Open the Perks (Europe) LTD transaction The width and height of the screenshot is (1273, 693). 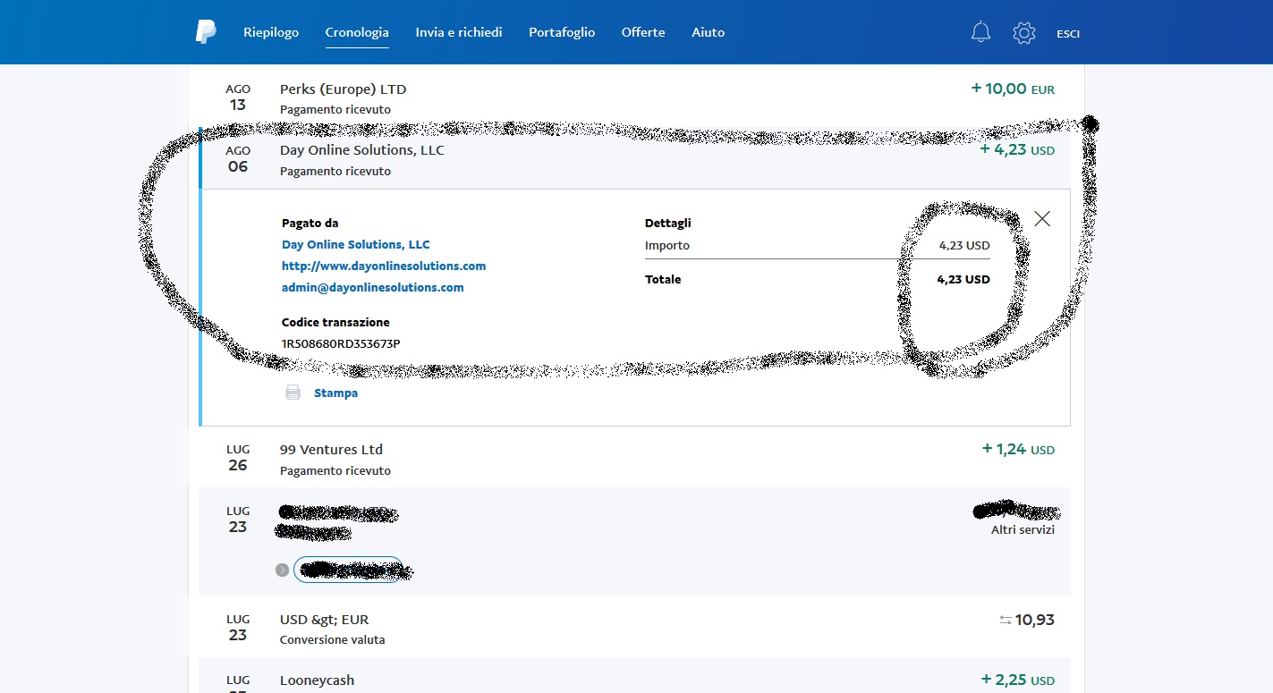point(634,97)
